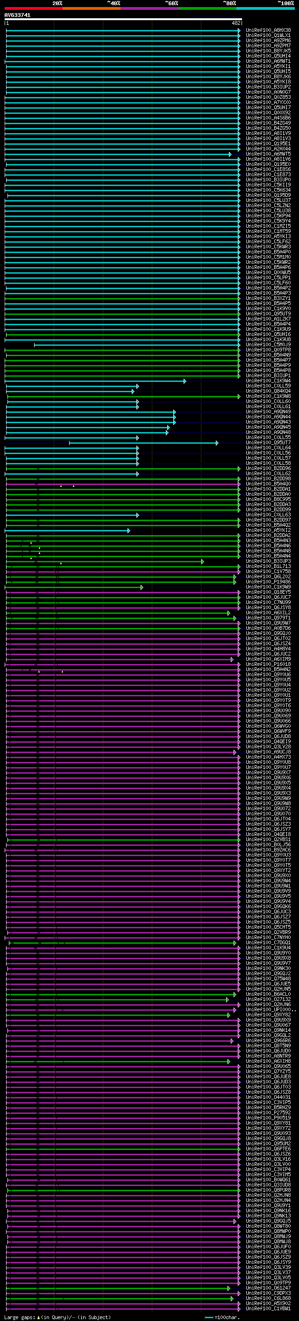The image size is (299, 1321).
Task: Select label UniRef100_P16018
Action: click(x=268, y=664)
